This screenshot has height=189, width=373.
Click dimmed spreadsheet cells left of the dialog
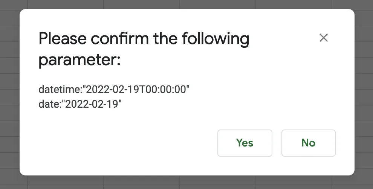[9, 94]
